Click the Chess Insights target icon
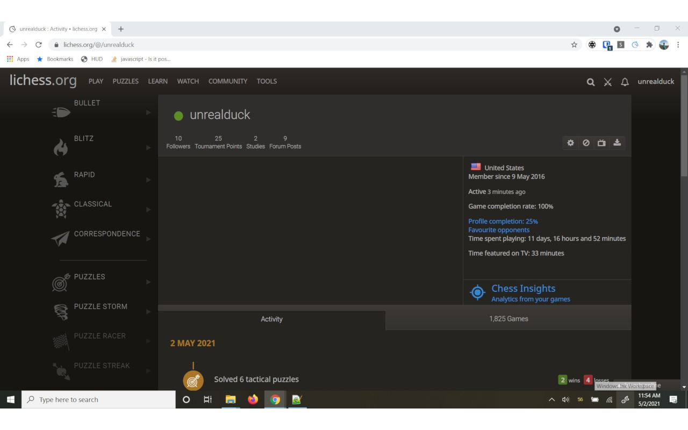 click(x=477, y=292)
